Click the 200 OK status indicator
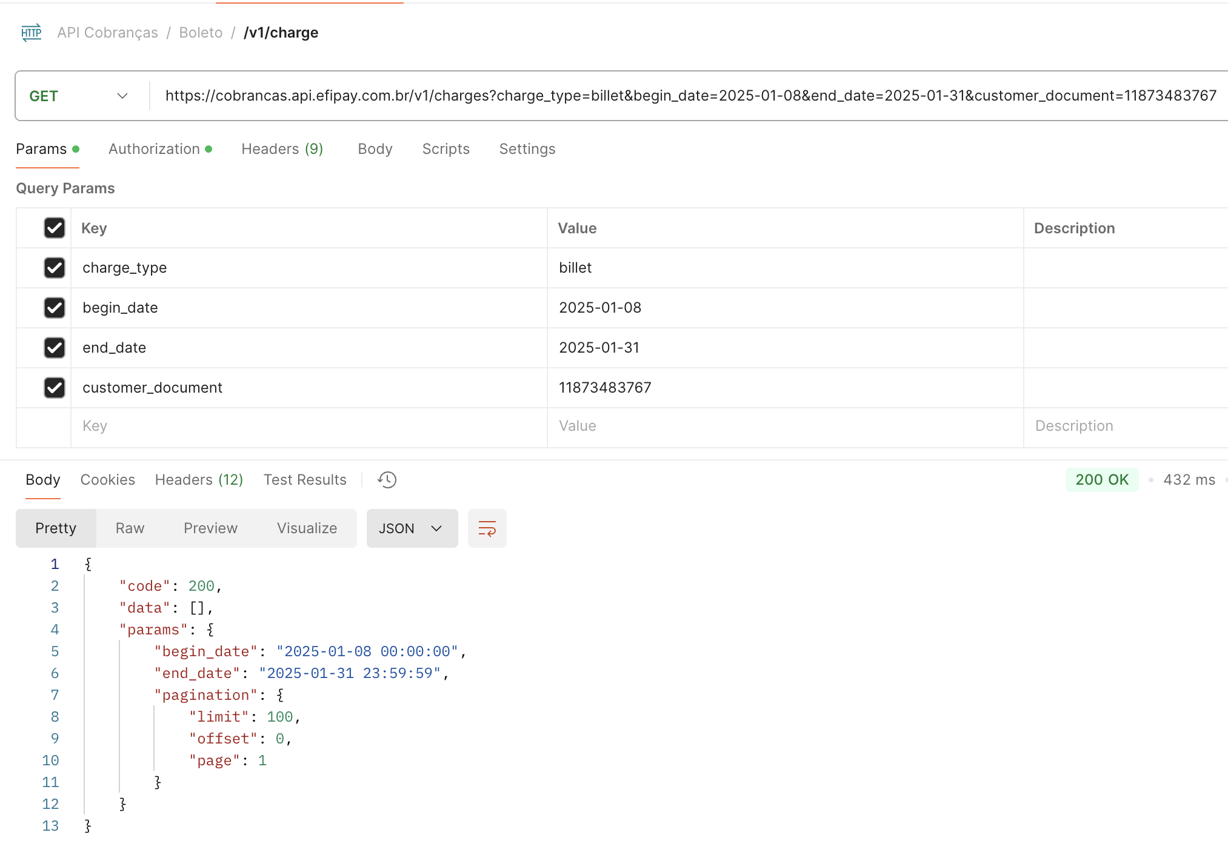This screenshot has height=841, width=1228. point(1101,480)
